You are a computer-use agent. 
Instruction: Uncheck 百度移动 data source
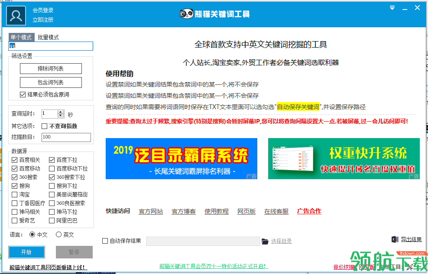coord(15,168)
